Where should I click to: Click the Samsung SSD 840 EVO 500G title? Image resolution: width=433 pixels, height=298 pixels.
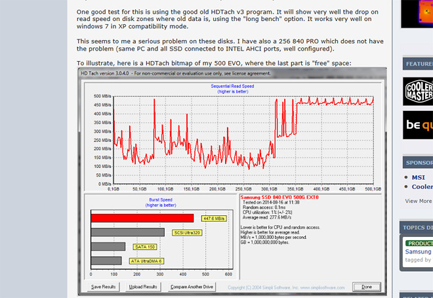pyautogui.click(x=279, y=197)
